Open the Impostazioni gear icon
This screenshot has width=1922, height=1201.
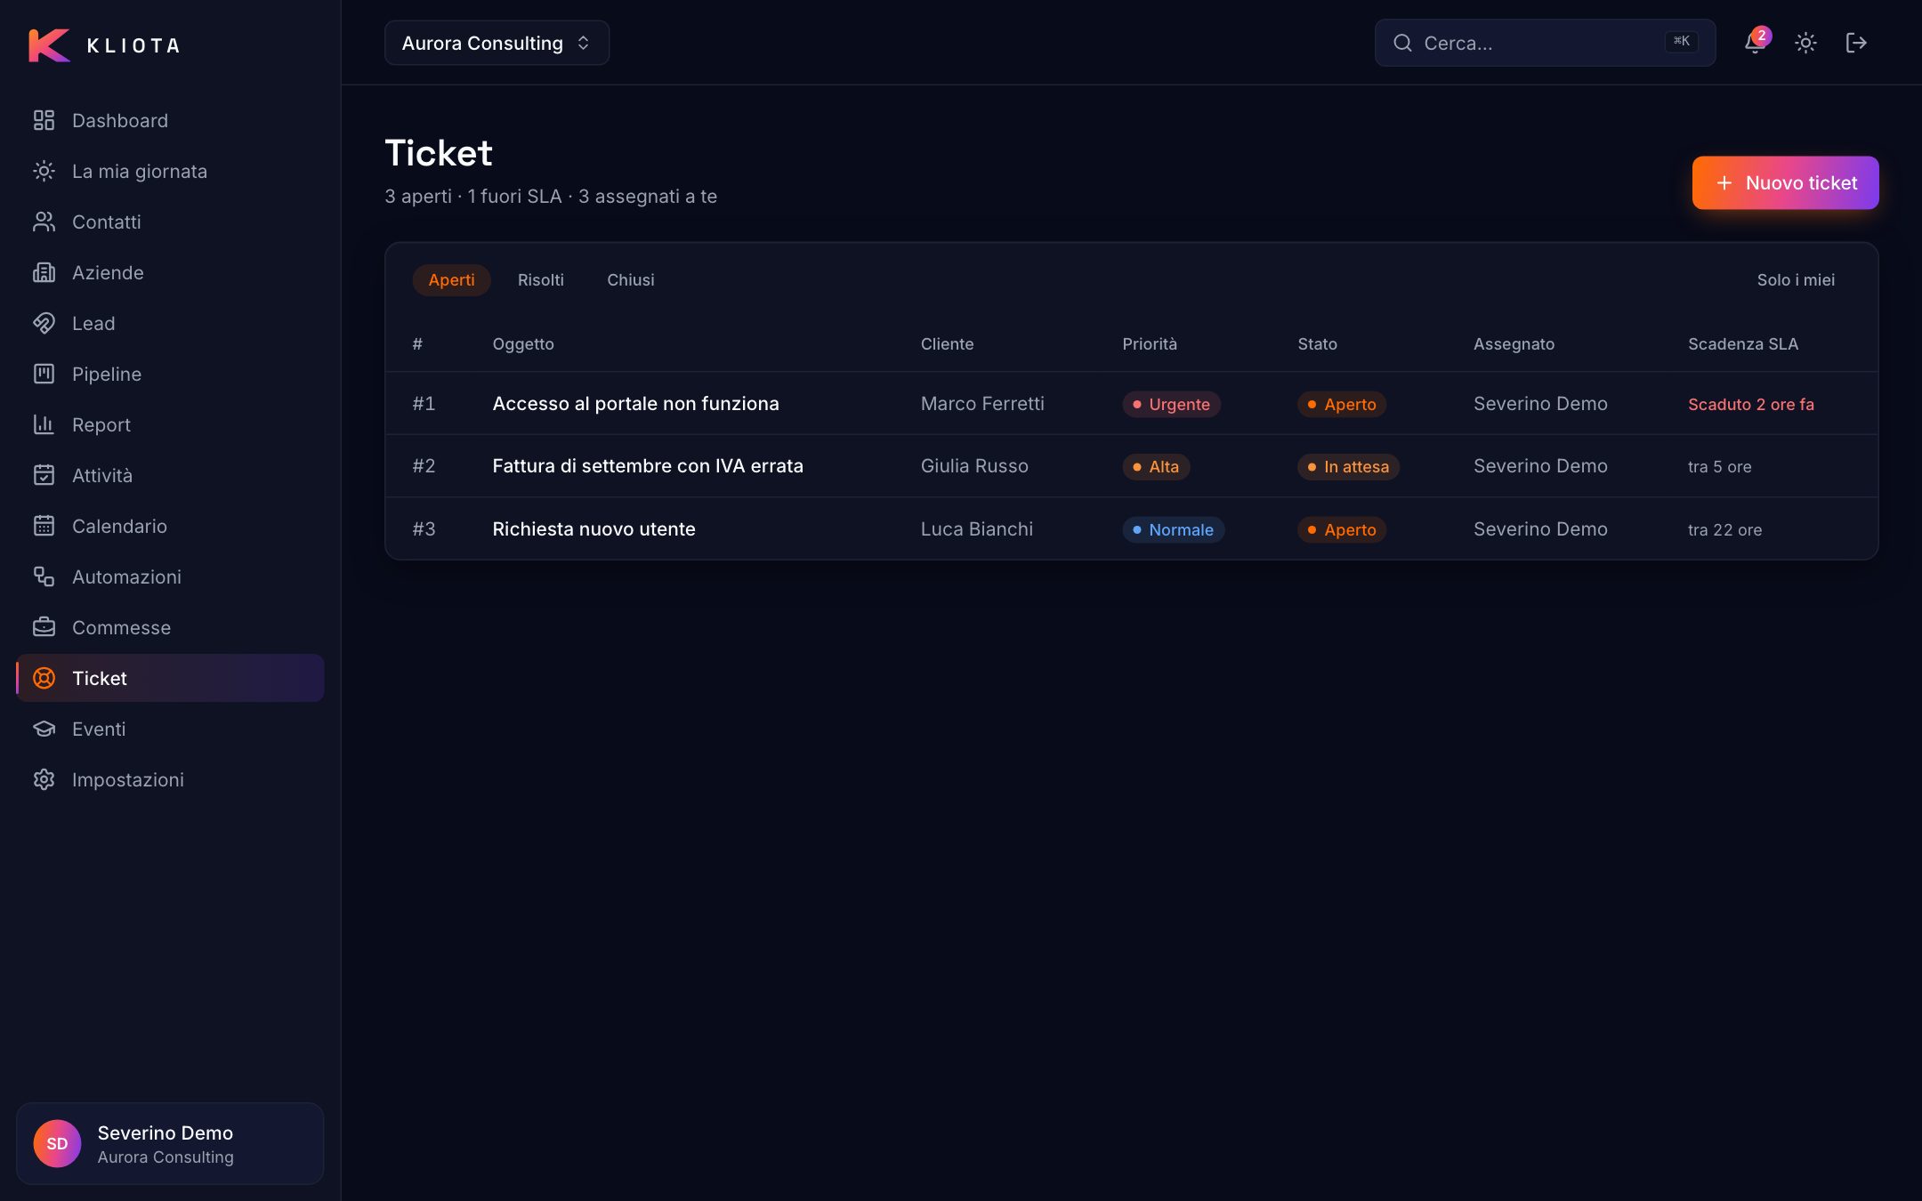[x=44, y=779]
